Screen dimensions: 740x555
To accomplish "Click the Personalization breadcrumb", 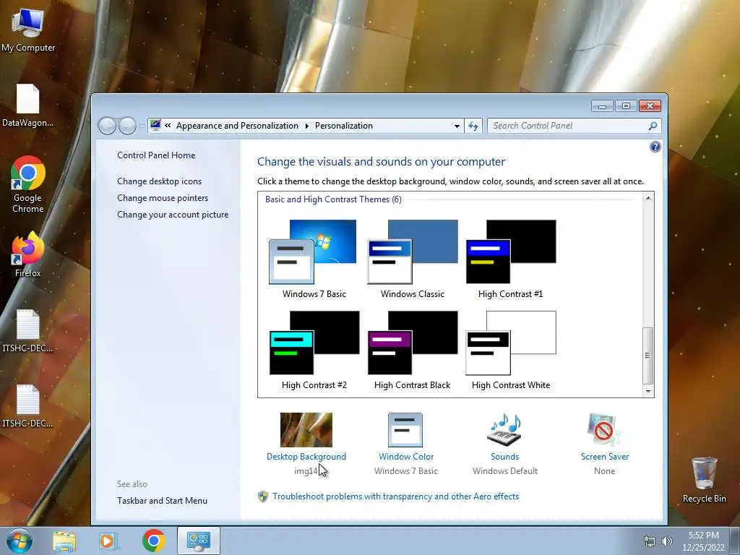I will 343,126.
